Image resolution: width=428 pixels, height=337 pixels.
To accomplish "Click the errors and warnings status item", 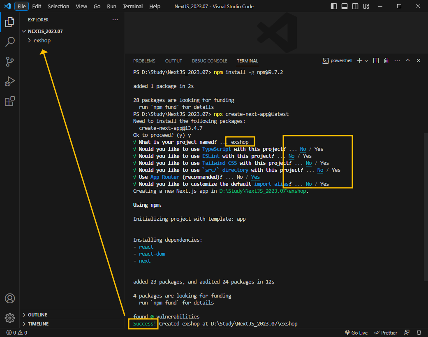I will (17, 332).
